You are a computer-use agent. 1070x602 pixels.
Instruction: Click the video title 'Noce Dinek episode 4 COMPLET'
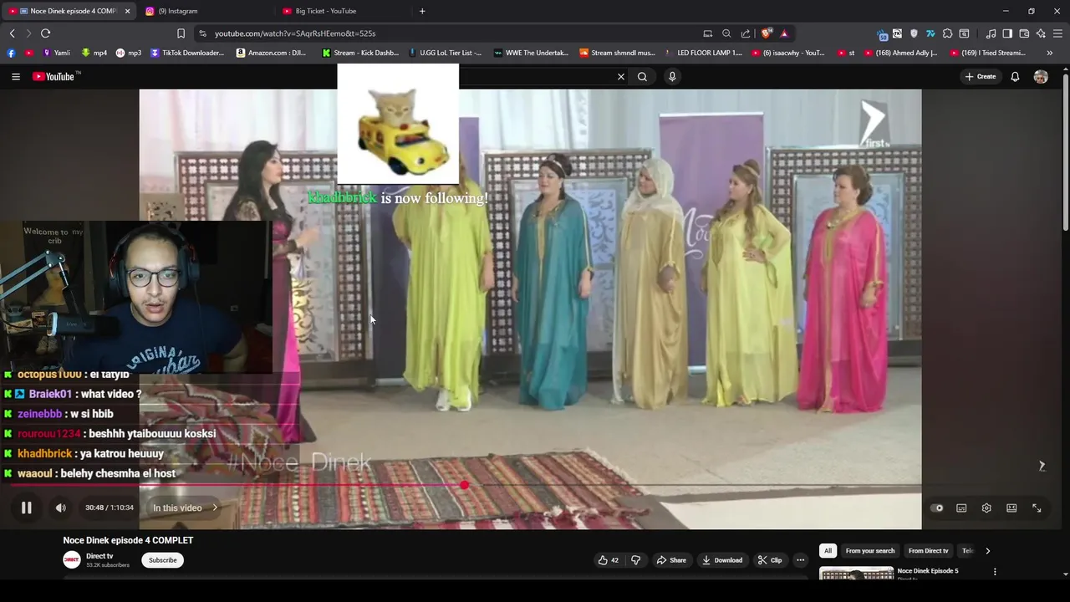pos(128,540)
